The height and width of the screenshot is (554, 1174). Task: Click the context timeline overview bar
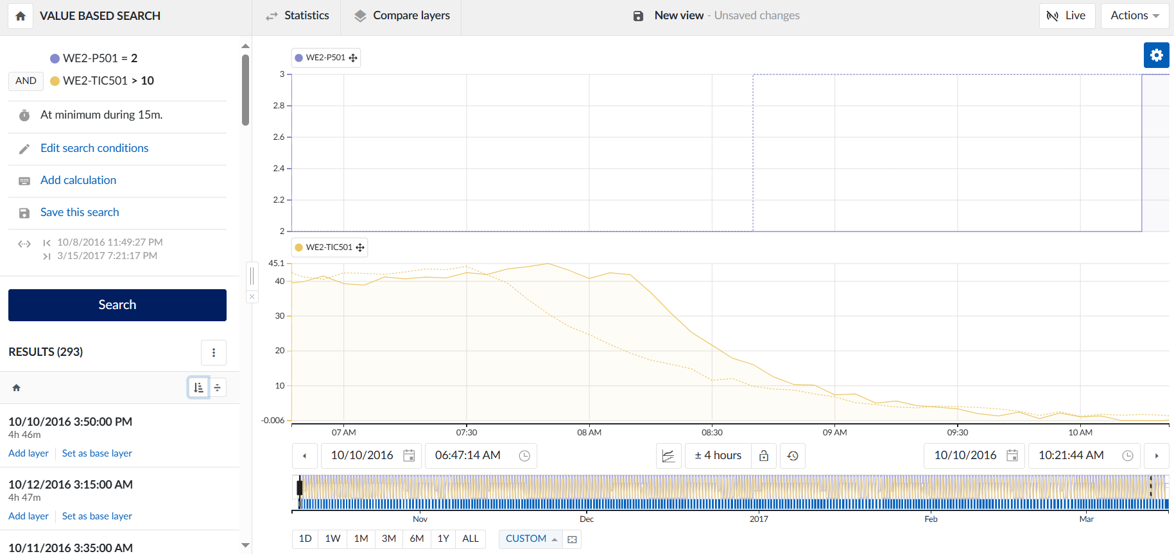(x=730, y=492)
